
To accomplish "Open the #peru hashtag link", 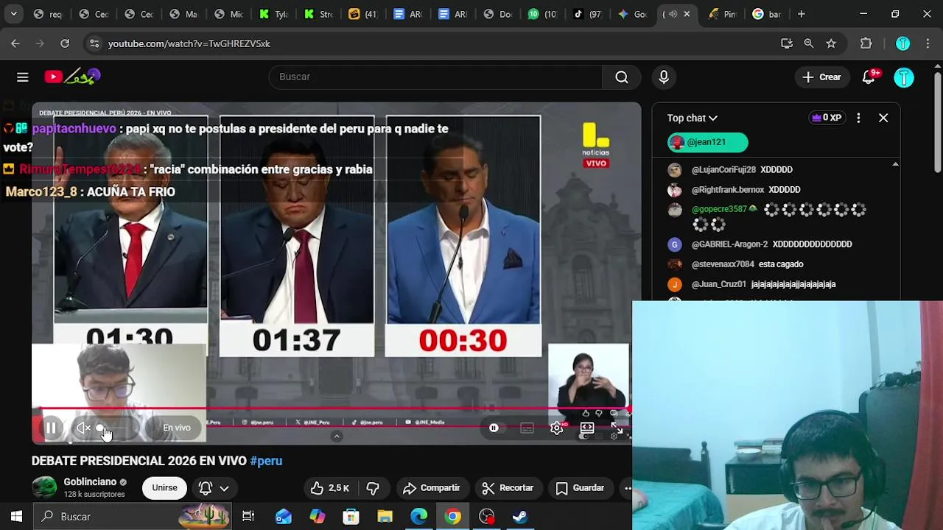I will click(x=266, y=461).
